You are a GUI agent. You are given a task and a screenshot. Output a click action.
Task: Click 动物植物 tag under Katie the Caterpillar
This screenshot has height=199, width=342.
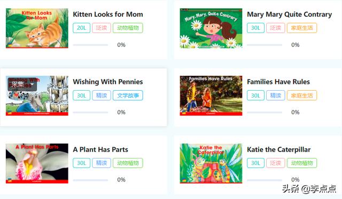tap(302, 163)
